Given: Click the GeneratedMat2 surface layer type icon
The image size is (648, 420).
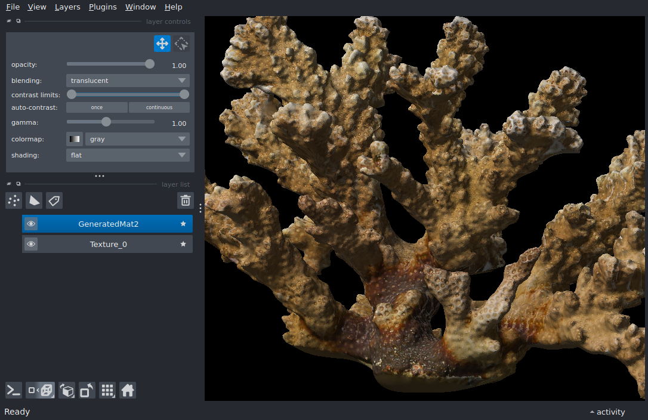Looking at the screenshot, I should (x=183, y=224).
